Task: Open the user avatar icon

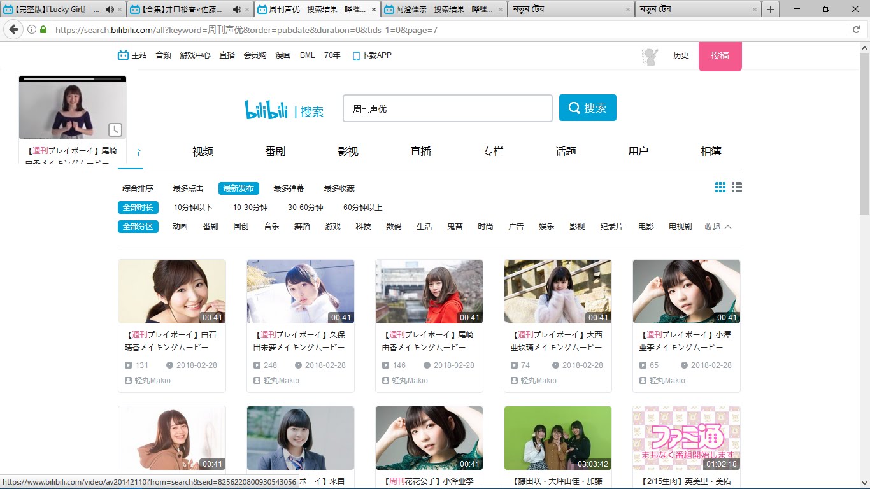Action: tap(650, 56)
